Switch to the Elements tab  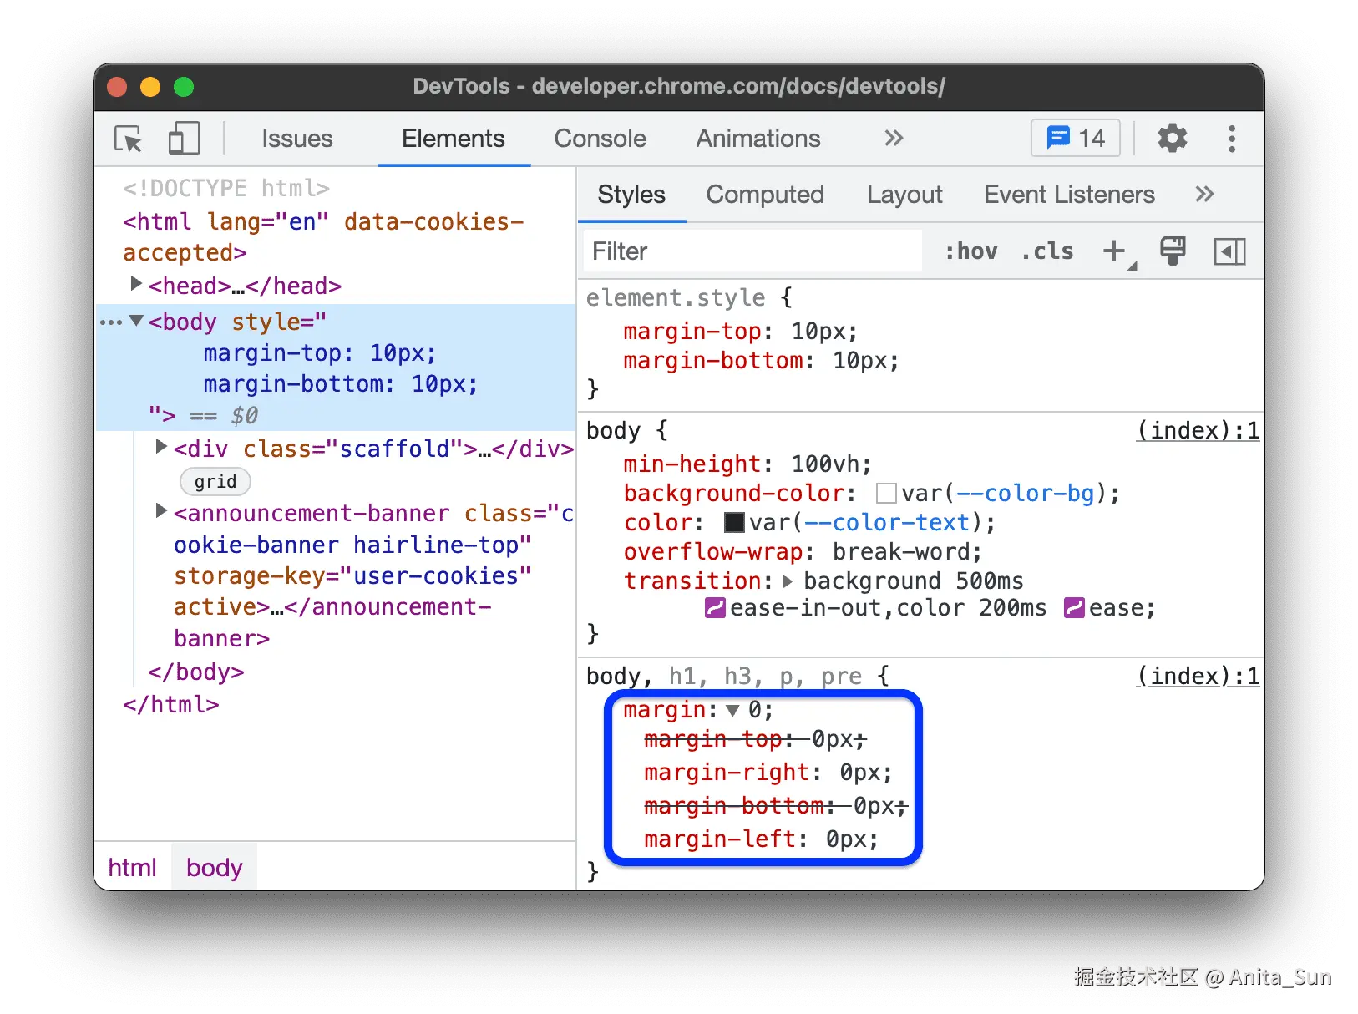pyautogui.click(x=454, y=139)
